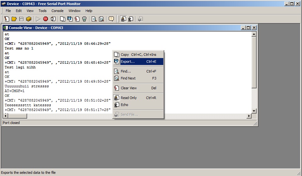This screenshot has height=176, width=302.
Task: Click the console vertical scrollbar down arrow
Action: pyautogui.click(x=254, y=111)
